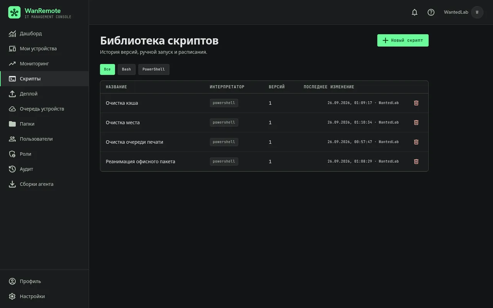Delete the Очистка кэша script

click(416, 103)
